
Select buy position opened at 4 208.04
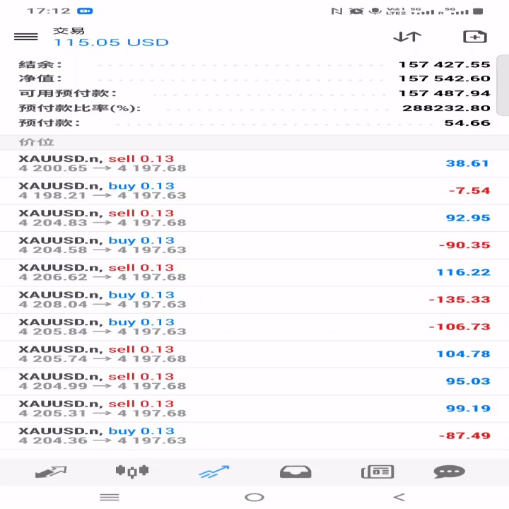click(x=255, y=300)
